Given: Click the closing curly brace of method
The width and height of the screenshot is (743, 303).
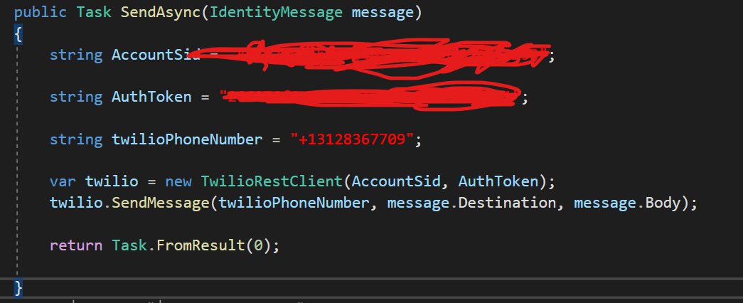Looking at the screenshot, I should (18, 287).
